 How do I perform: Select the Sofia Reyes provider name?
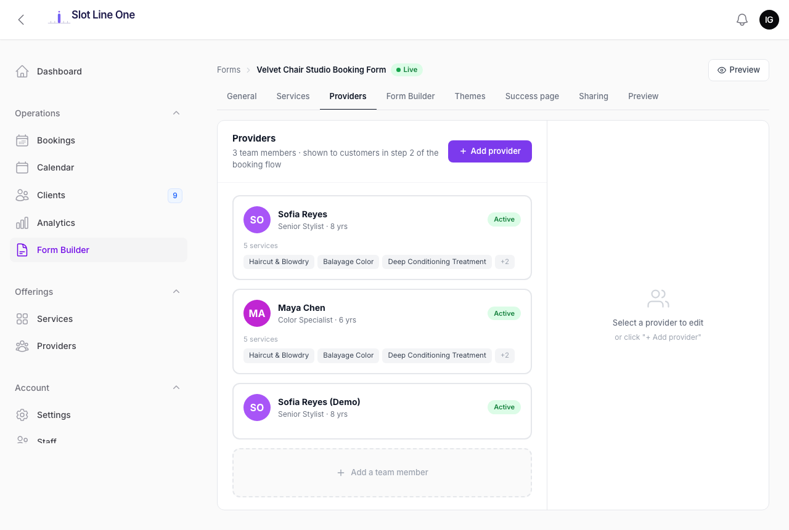[303, 214]
